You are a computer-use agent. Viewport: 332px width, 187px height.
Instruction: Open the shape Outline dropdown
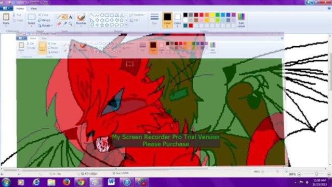[138, 15]
